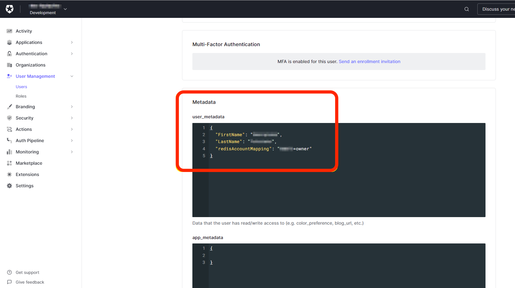Click the Marketplace icon in sidebar
This screenshot has height=288, width=515.
[9, 163]
